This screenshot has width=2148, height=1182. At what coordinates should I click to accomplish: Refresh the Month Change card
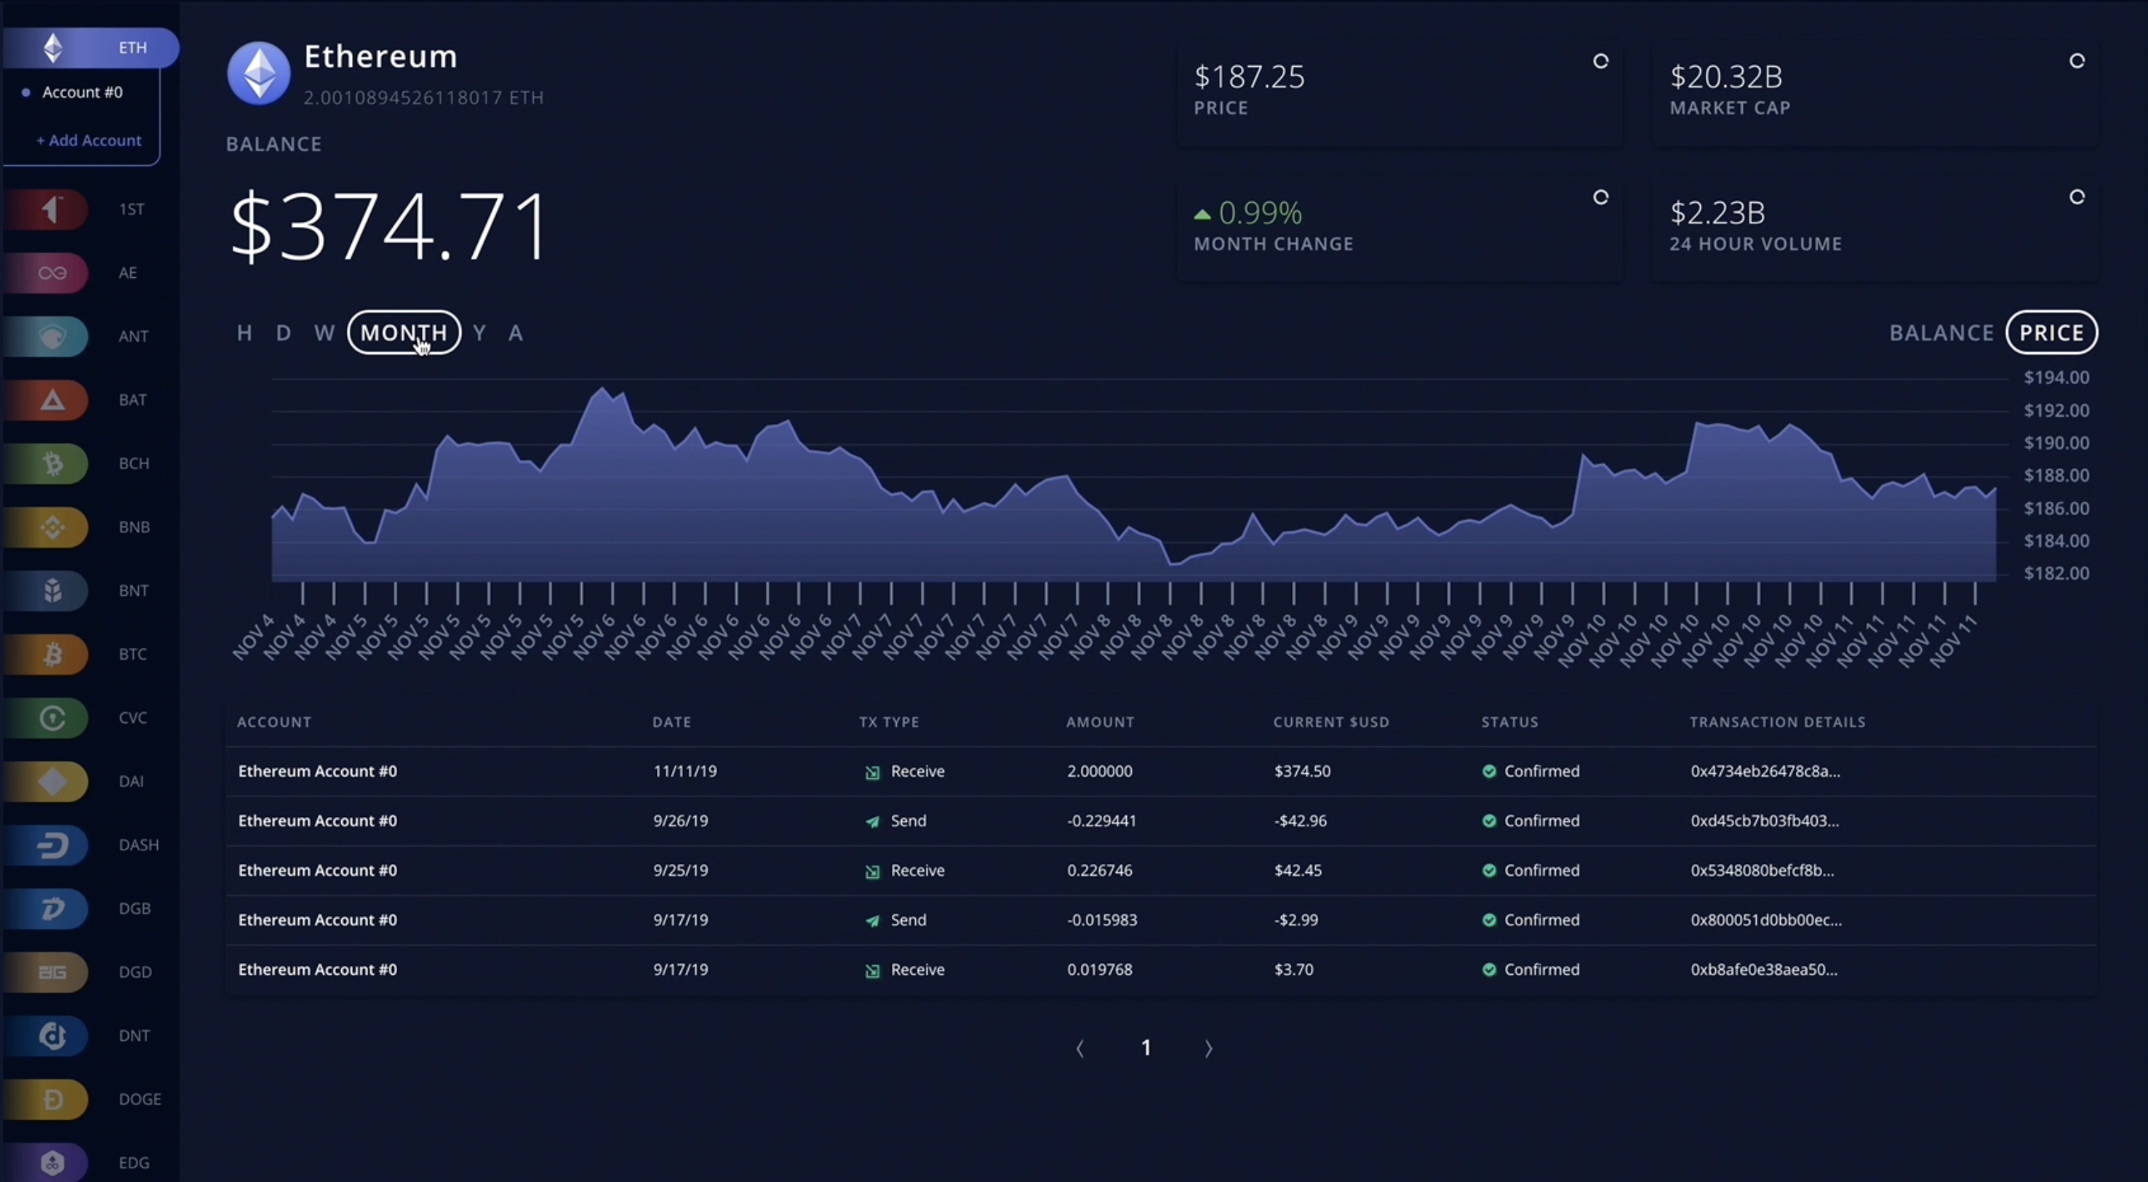click(1600, 198)
